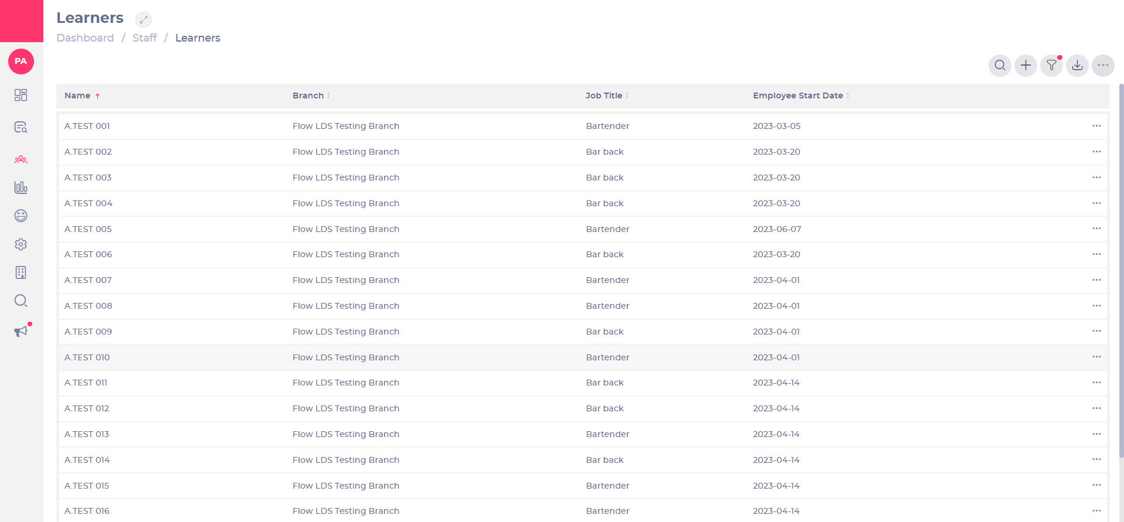Viewport: 1124px width, 522px height.
Task: Open row actions for A.TEST 006
Action: [1096, 254]
